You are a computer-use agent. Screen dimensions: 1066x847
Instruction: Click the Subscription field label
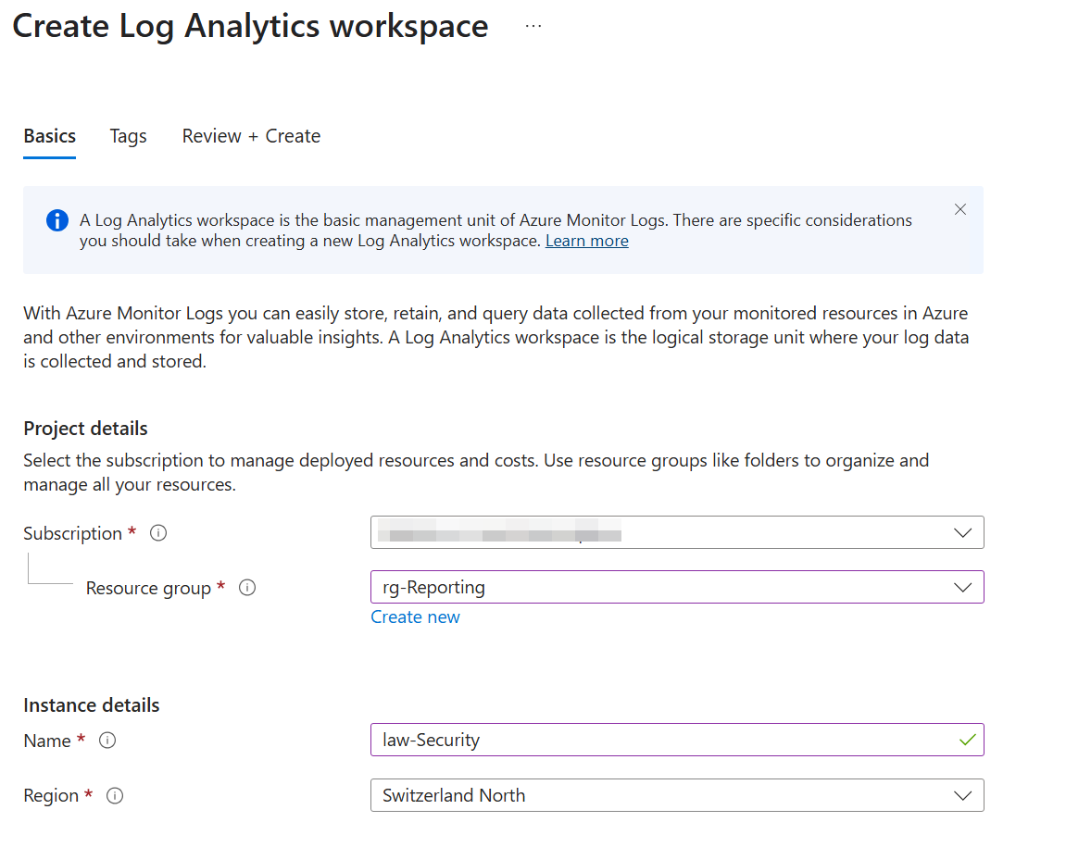pyautogui.click(x=73, y=533)
